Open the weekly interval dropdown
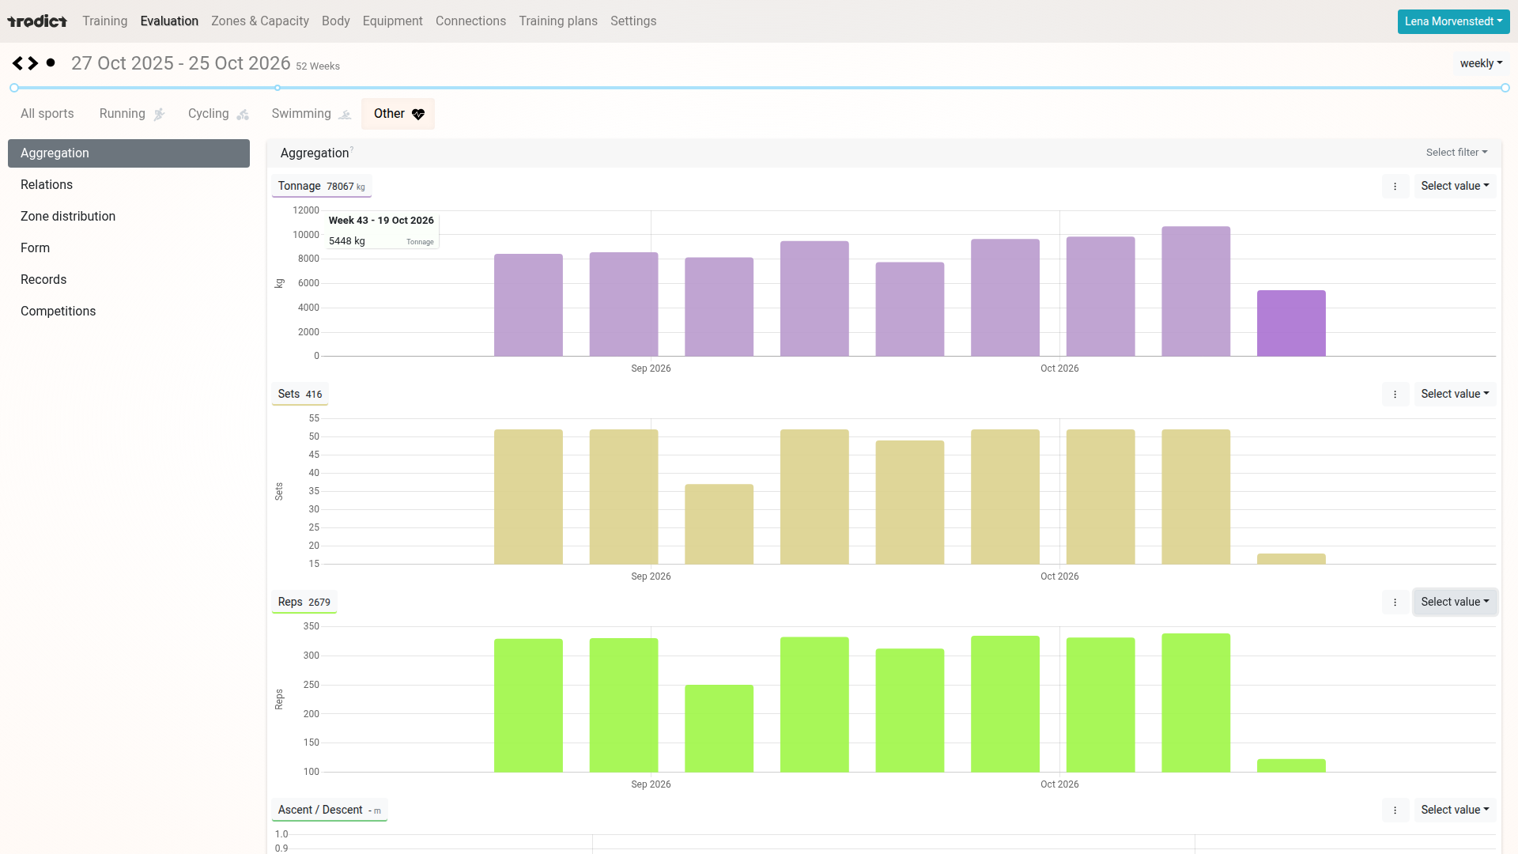 (1481, 63)
